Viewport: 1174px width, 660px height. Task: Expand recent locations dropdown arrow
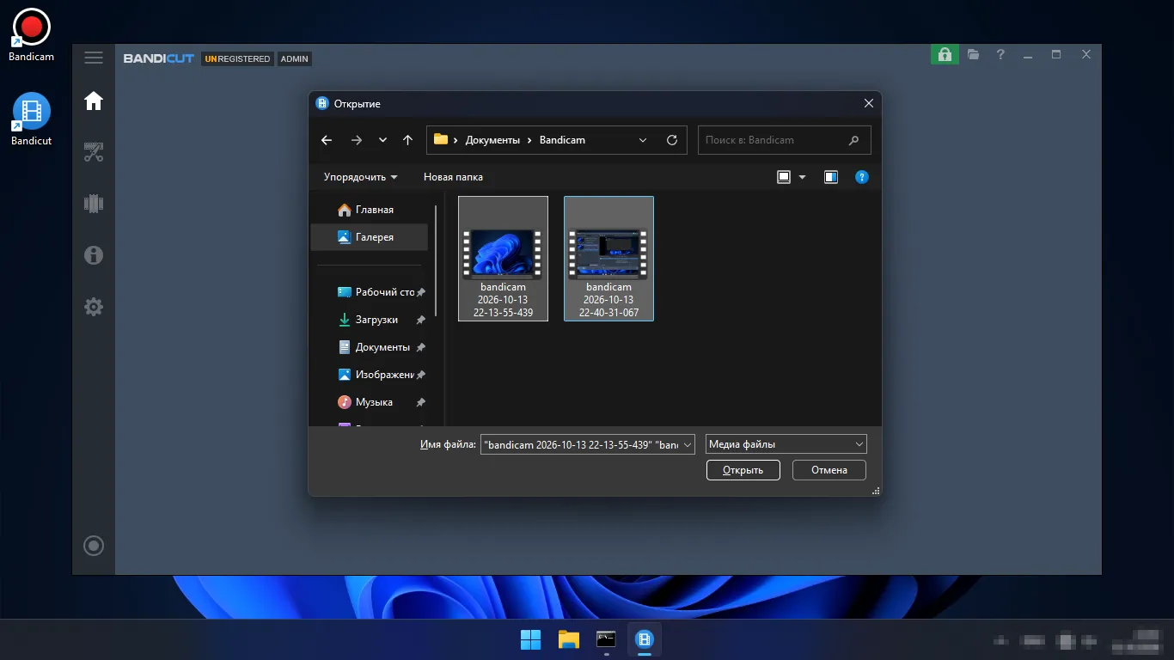[x=382, y=140]
